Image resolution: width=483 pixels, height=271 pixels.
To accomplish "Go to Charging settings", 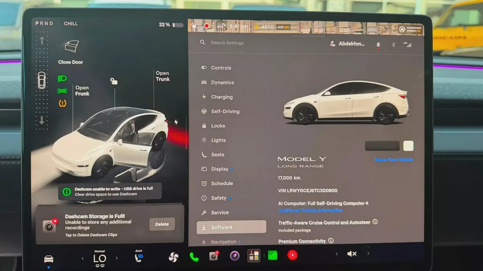I will [x=217, y=97].
